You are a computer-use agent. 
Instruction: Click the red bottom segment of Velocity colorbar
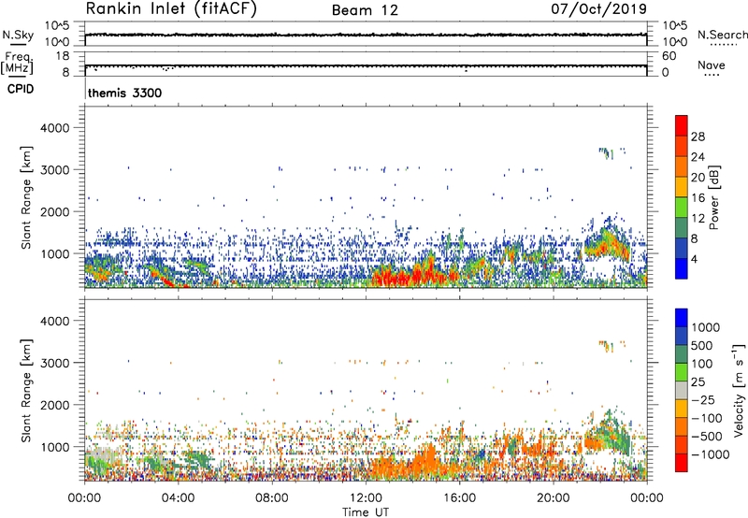(682, 463)
